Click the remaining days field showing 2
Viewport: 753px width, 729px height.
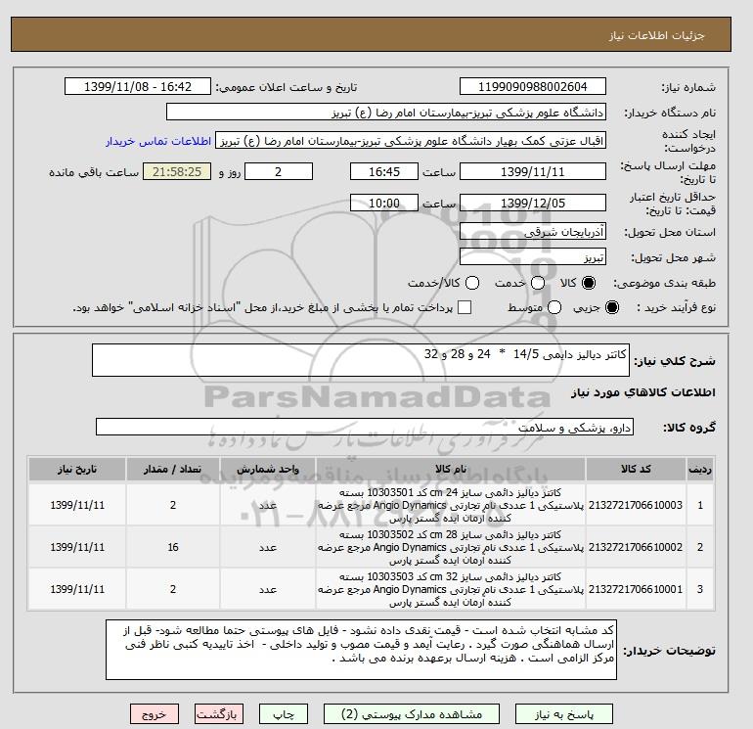point(279,171)
